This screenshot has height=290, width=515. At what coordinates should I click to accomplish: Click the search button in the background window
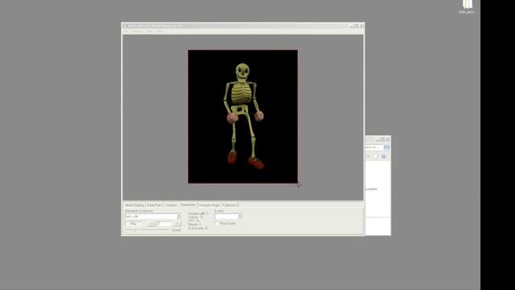[386, 147]
